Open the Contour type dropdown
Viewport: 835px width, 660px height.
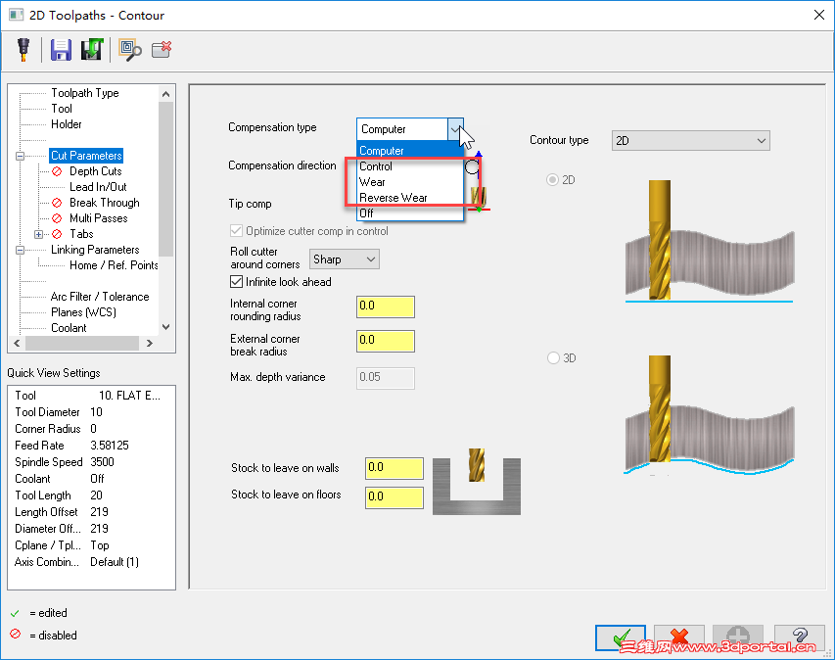pos(691,141)
